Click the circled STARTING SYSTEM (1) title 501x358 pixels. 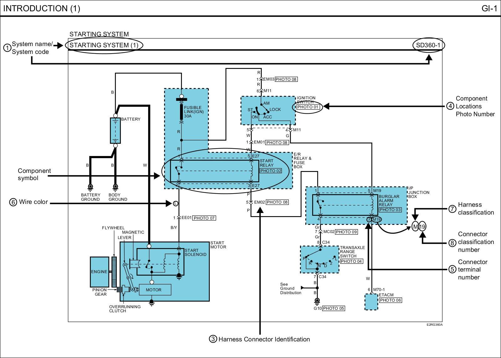(x=104, y=45)
